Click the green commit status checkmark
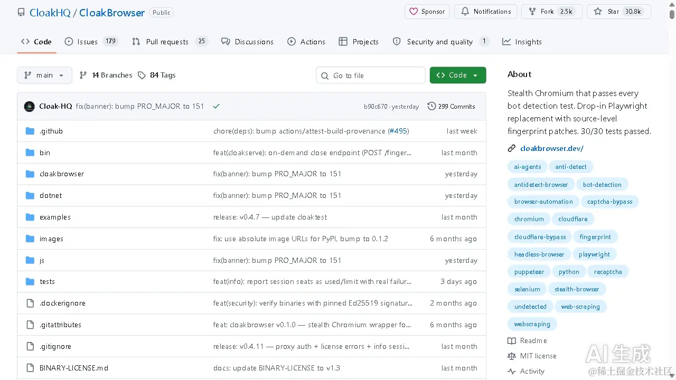The width and height of the screenshot is (676, 380). [x=216, y=106]
